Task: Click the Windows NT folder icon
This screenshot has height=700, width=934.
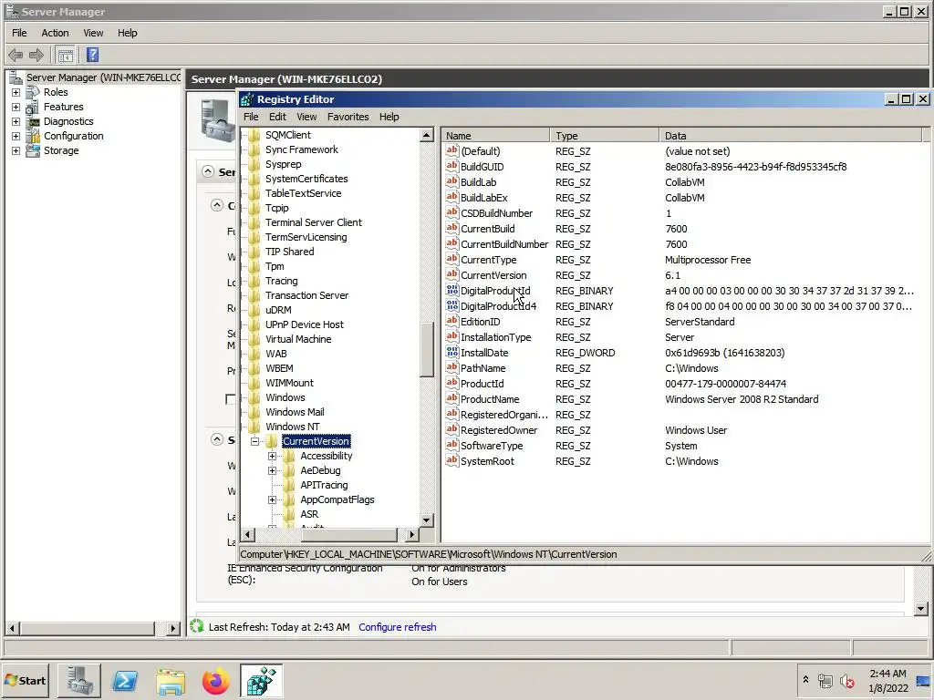Action: (x=254, y=427)
